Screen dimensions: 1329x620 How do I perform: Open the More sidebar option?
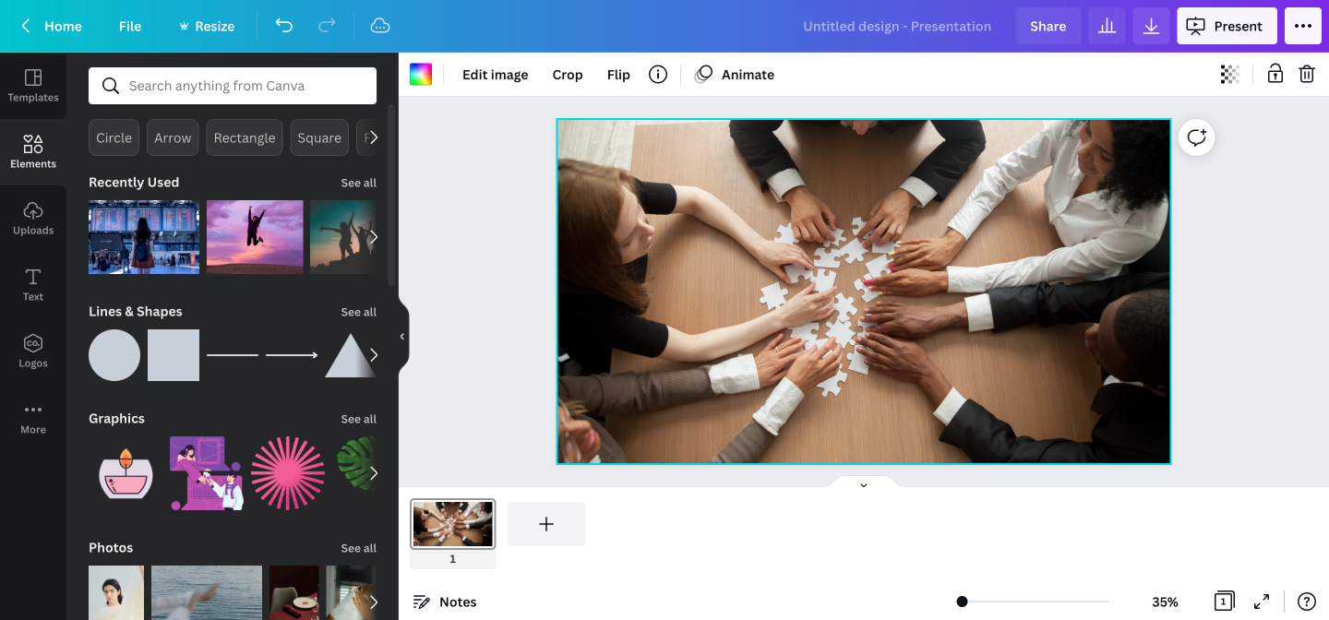pyautogui.click(x=33, y=418)
